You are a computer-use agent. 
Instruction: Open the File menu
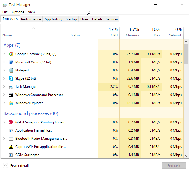tap(5, 12)
